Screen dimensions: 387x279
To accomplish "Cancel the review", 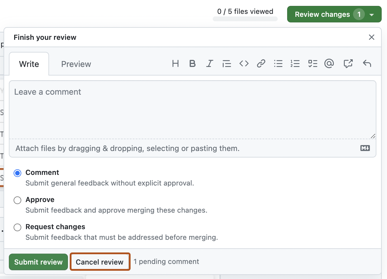I will (x=100, y=262).
